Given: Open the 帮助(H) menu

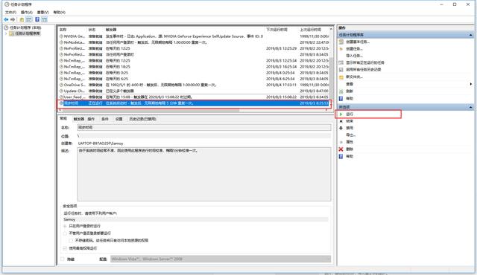Looking at the screenshot, I should coord(60,12).
